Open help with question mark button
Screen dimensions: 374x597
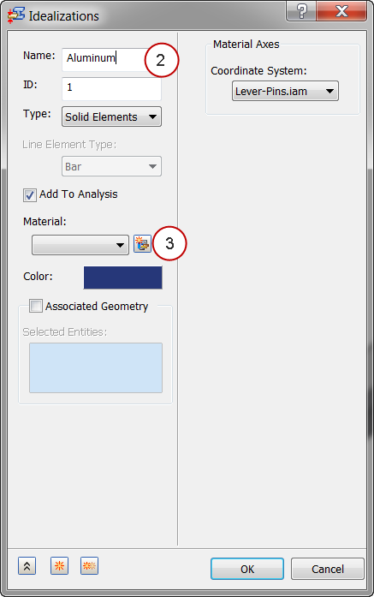(x=300, y=11)
